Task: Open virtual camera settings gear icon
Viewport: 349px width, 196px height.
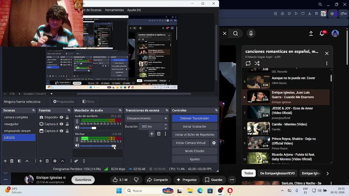Action: pyautogui.click(x=214, y=143)
